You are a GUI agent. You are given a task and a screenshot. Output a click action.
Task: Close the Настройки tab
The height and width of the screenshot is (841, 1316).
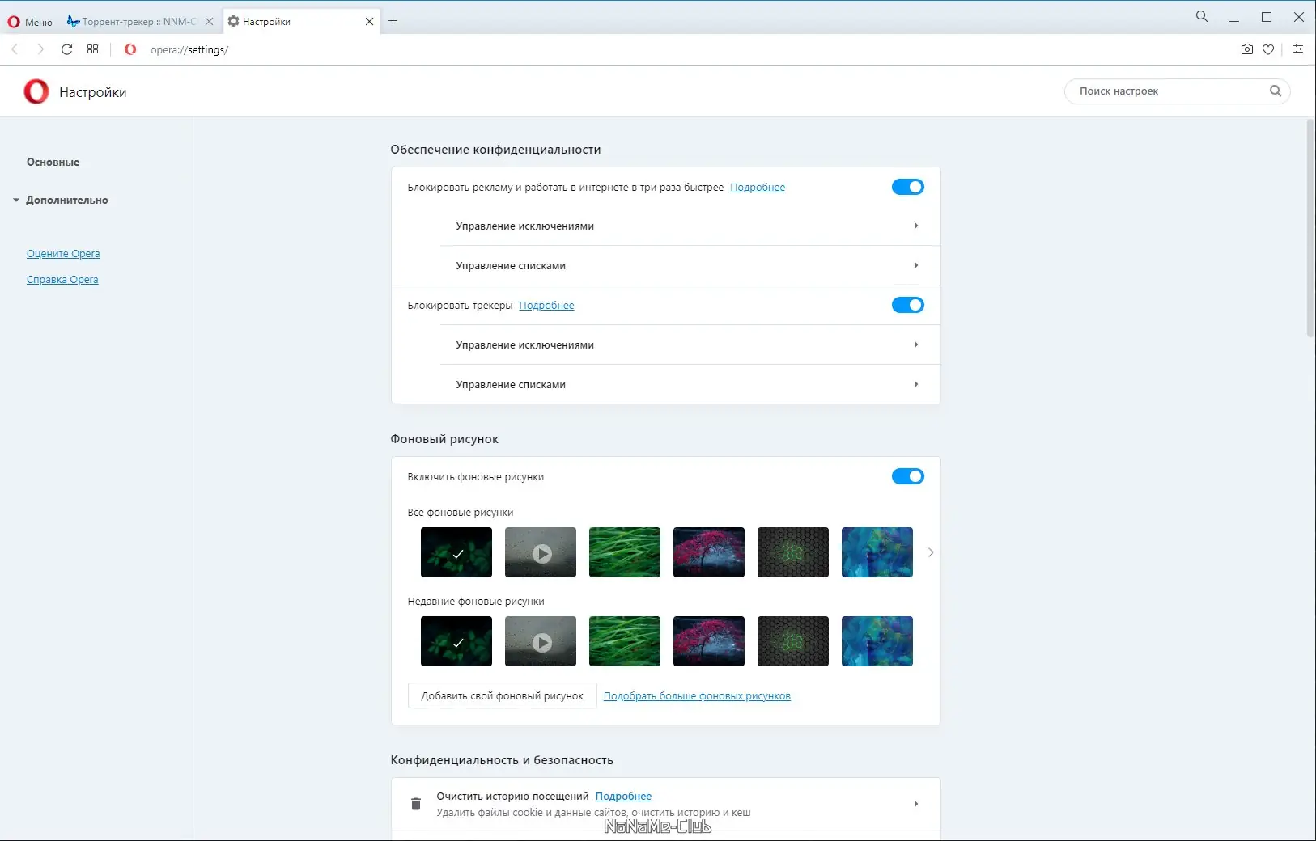[369, 22]
